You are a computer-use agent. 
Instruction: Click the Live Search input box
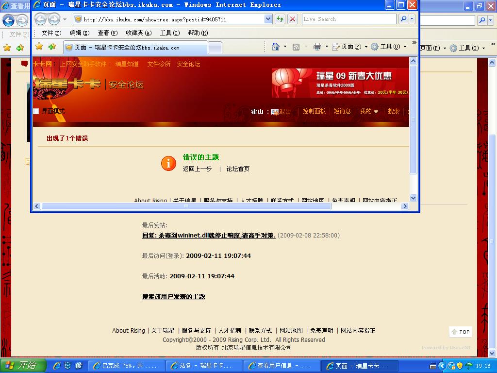(x=349, y=19)
